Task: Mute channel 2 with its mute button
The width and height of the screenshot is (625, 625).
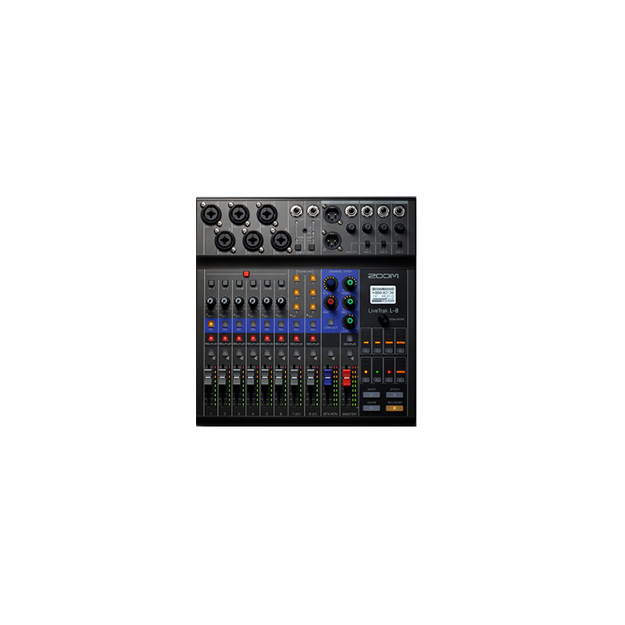Action: click(225, 353)
